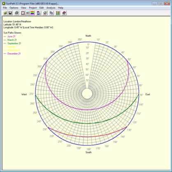Open the File menu
This screenshot has height=172, width=172.
[5, 8]
